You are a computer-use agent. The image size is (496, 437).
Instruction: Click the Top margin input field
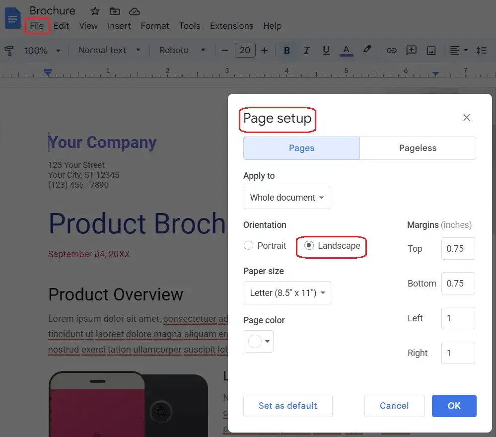pos(458,249)
